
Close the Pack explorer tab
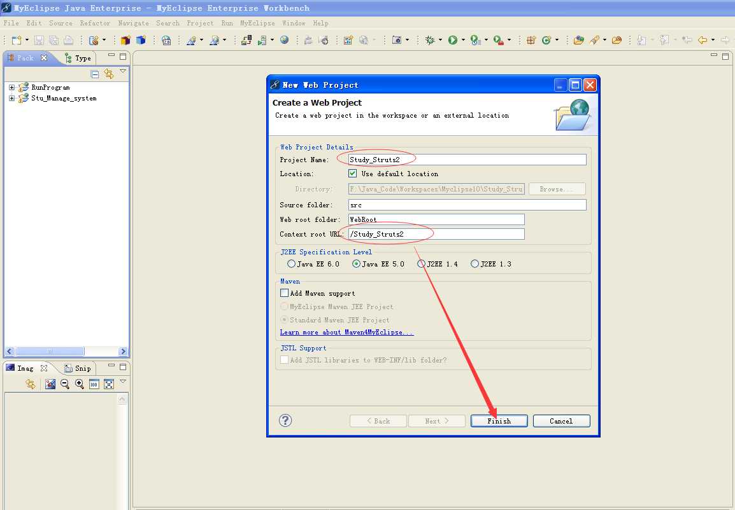coord(44,58)
